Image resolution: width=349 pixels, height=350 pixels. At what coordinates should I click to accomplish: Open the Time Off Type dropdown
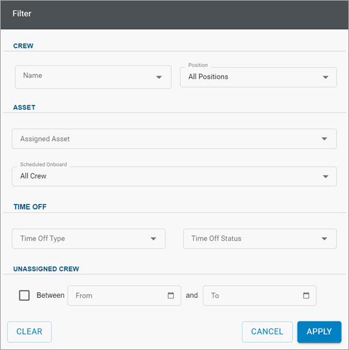tap(88, 239)
